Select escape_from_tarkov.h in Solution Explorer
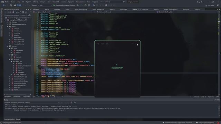Viewport: 221px width, 124px height. (25, 66)
